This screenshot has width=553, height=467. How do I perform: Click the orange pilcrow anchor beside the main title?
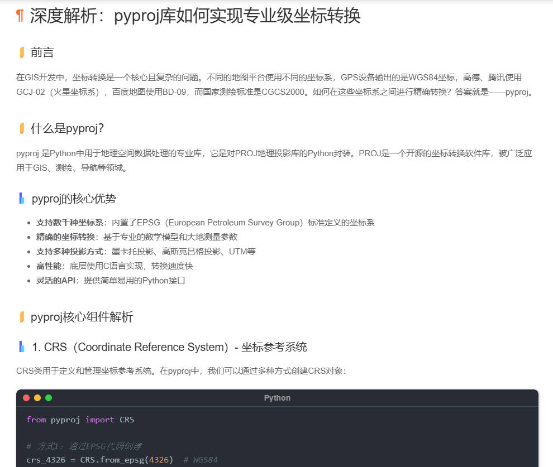coord(19,16)
